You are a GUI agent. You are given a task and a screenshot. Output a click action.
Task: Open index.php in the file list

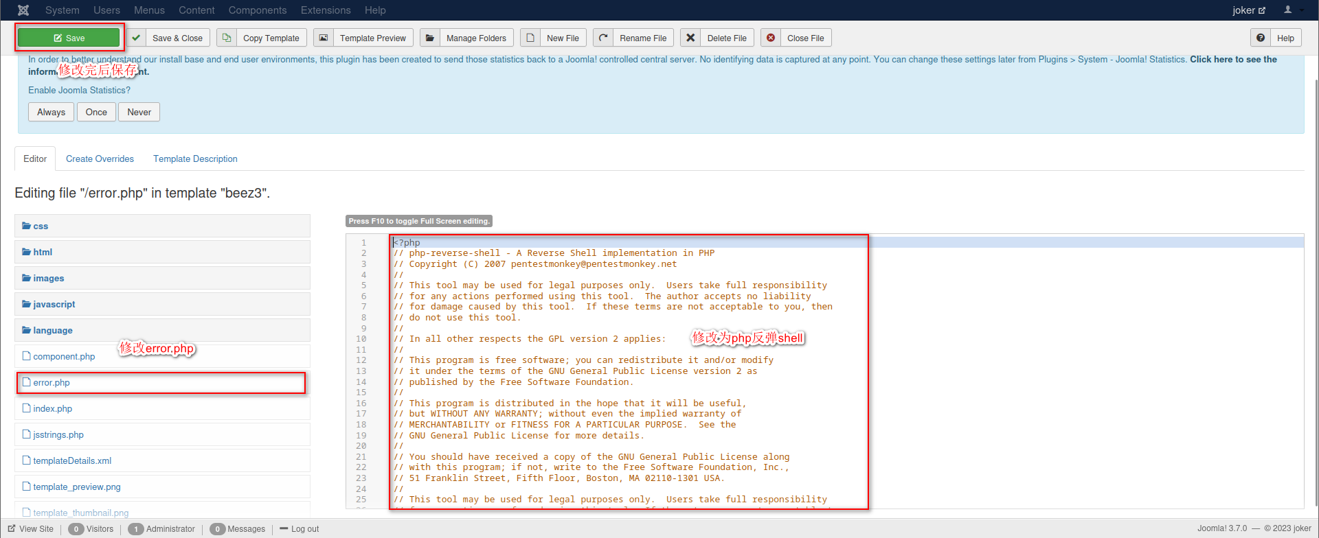[x=162, y=408]
